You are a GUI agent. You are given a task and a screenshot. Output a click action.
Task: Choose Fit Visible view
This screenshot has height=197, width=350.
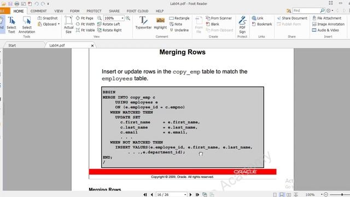85,30
